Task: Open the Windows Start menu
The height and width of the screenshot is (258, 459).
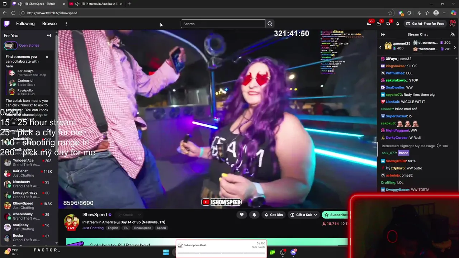Action: (166, 252)
